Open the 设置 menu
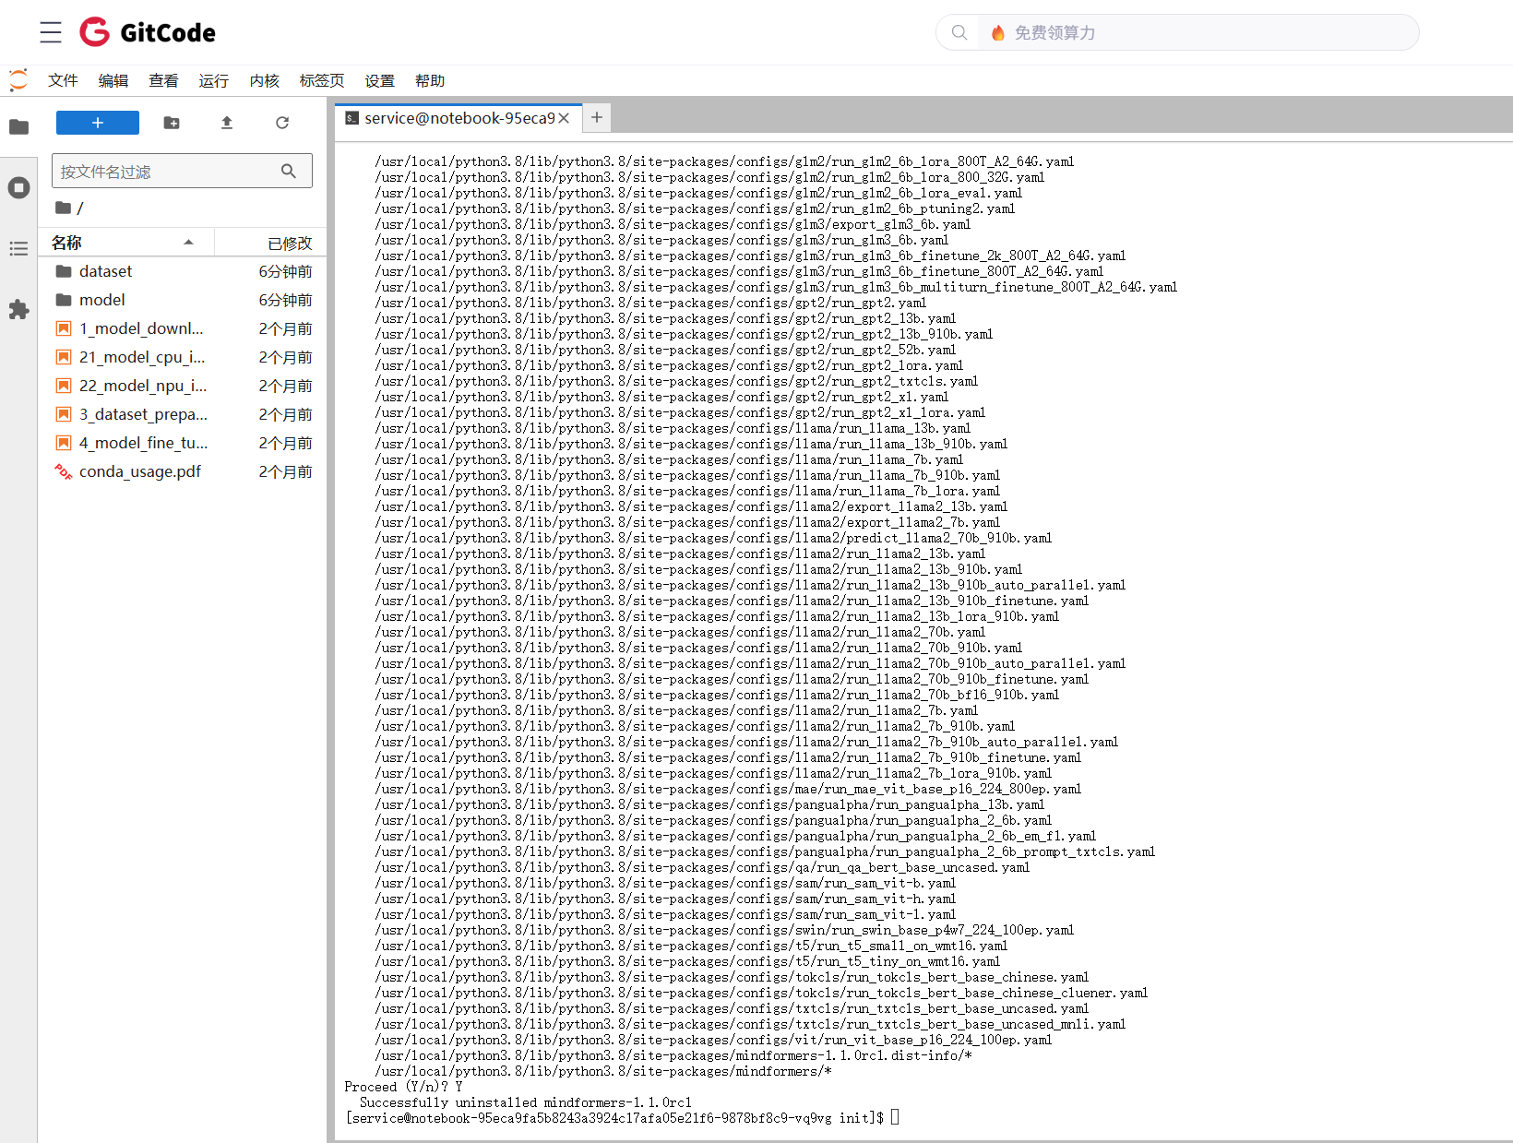Screen dimensions: 1513x1143 coord(379,80)
